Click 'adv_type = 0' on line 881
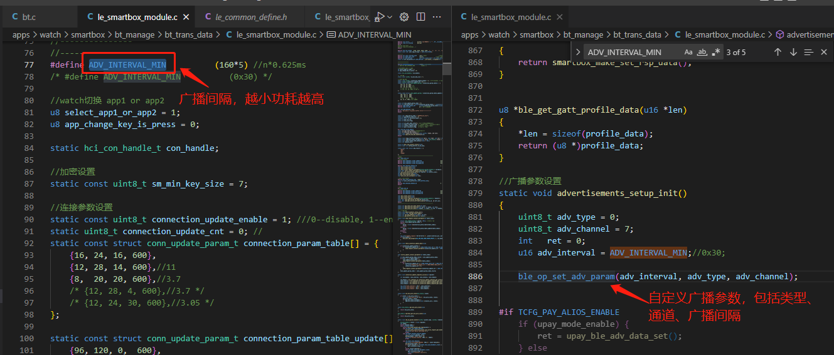The height and width of the screenshot is (355, 834). tap(586, 217)
